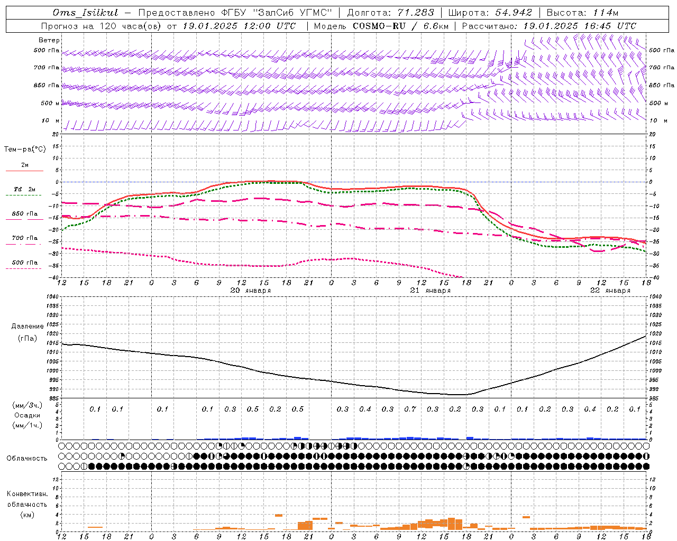
Task: Click the "Td 2м" dew point legend label
Action: (25, 189)
